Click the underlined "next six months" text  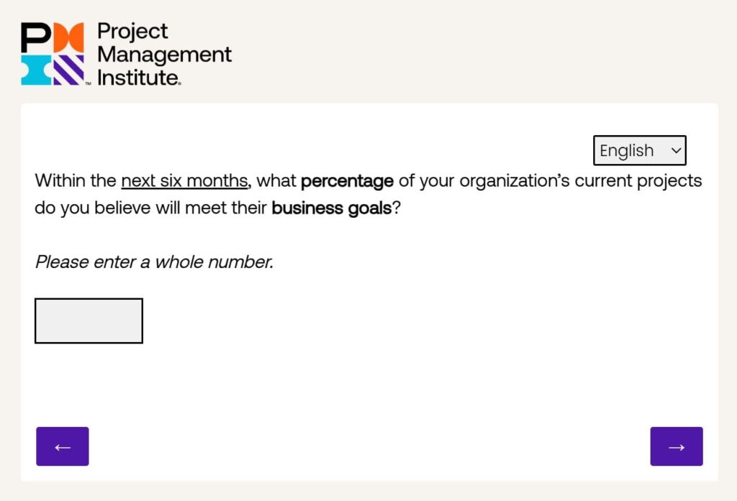tap(184, 180)
